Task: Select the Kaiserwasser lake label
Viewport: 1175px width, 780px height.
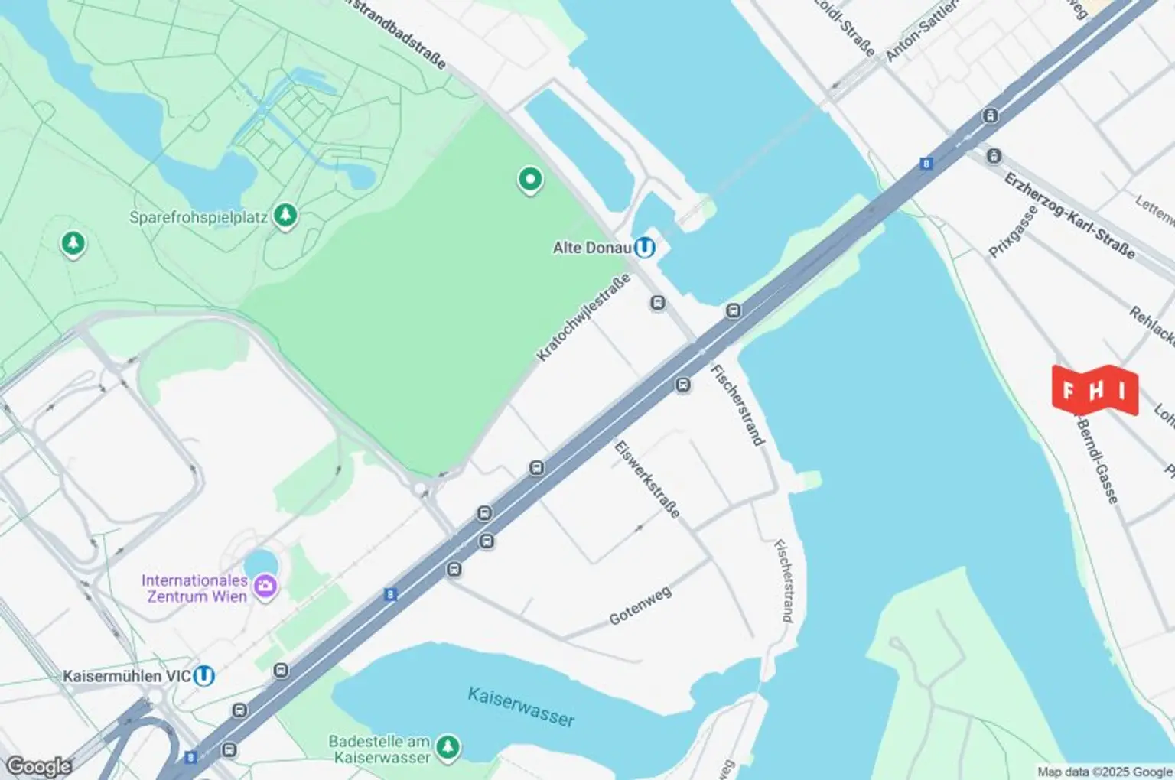Action: (x=521, y=707)
